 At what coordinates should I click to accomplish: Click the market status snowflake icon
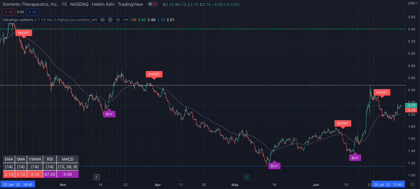coord(150,5)
